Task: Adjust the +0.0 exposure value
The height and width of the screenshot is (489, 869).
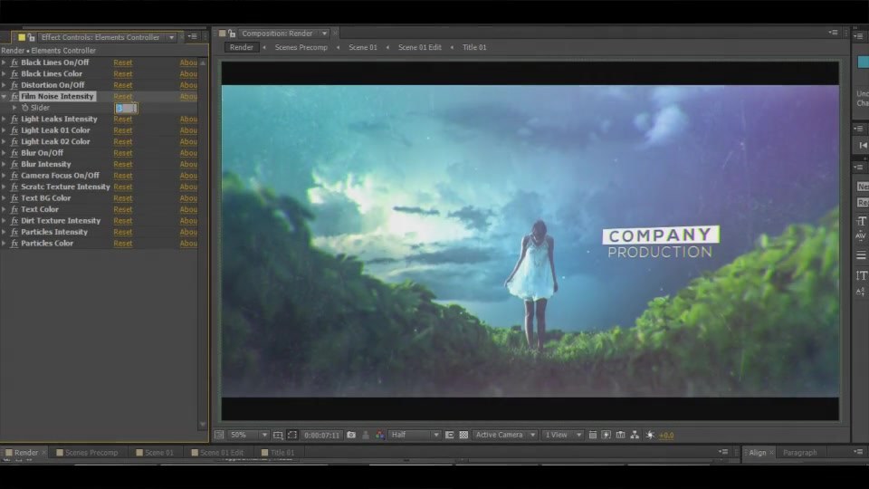Action: [x=667, y=436]
